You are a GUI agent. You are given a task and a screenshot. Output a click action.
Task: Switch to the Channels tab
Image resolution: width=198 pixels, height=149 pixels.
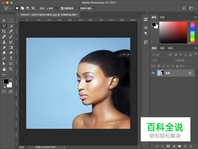[162, 48]
